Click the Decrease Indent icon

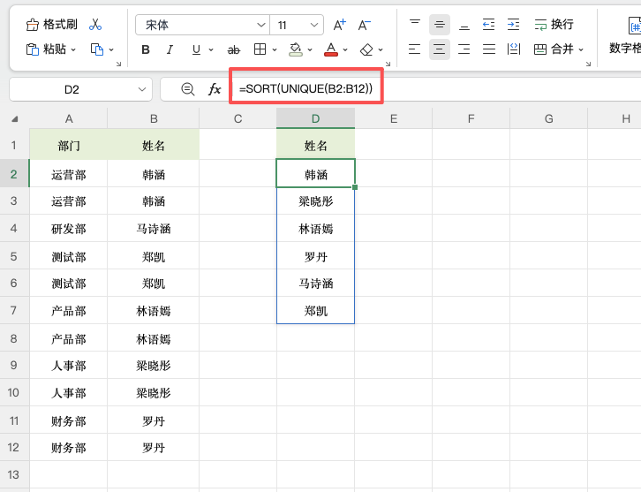(x=488, y=25)
